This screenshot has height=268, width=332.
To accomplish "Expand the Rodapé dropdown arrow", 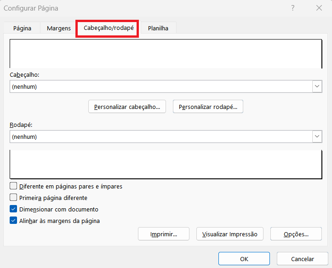I will tap(317, 137).
